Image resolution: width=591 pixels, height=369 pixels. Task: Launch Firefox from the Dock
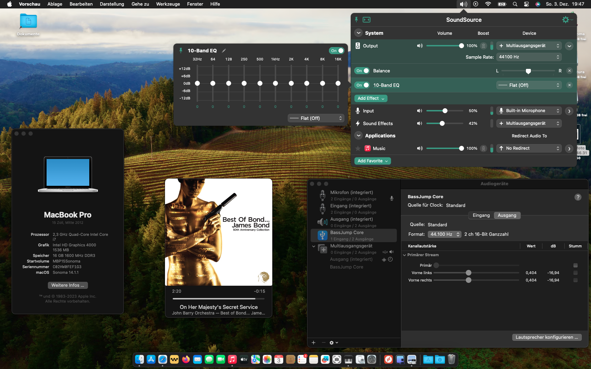(186, 359)
